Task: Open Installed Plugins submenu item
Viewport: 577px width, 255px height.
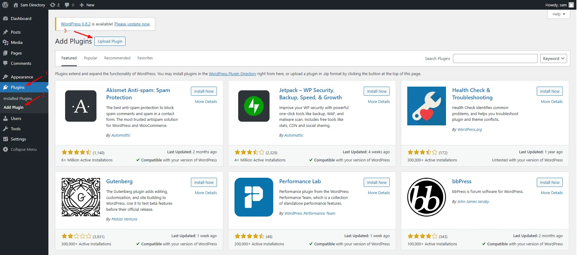Action: tap(18, 98)
